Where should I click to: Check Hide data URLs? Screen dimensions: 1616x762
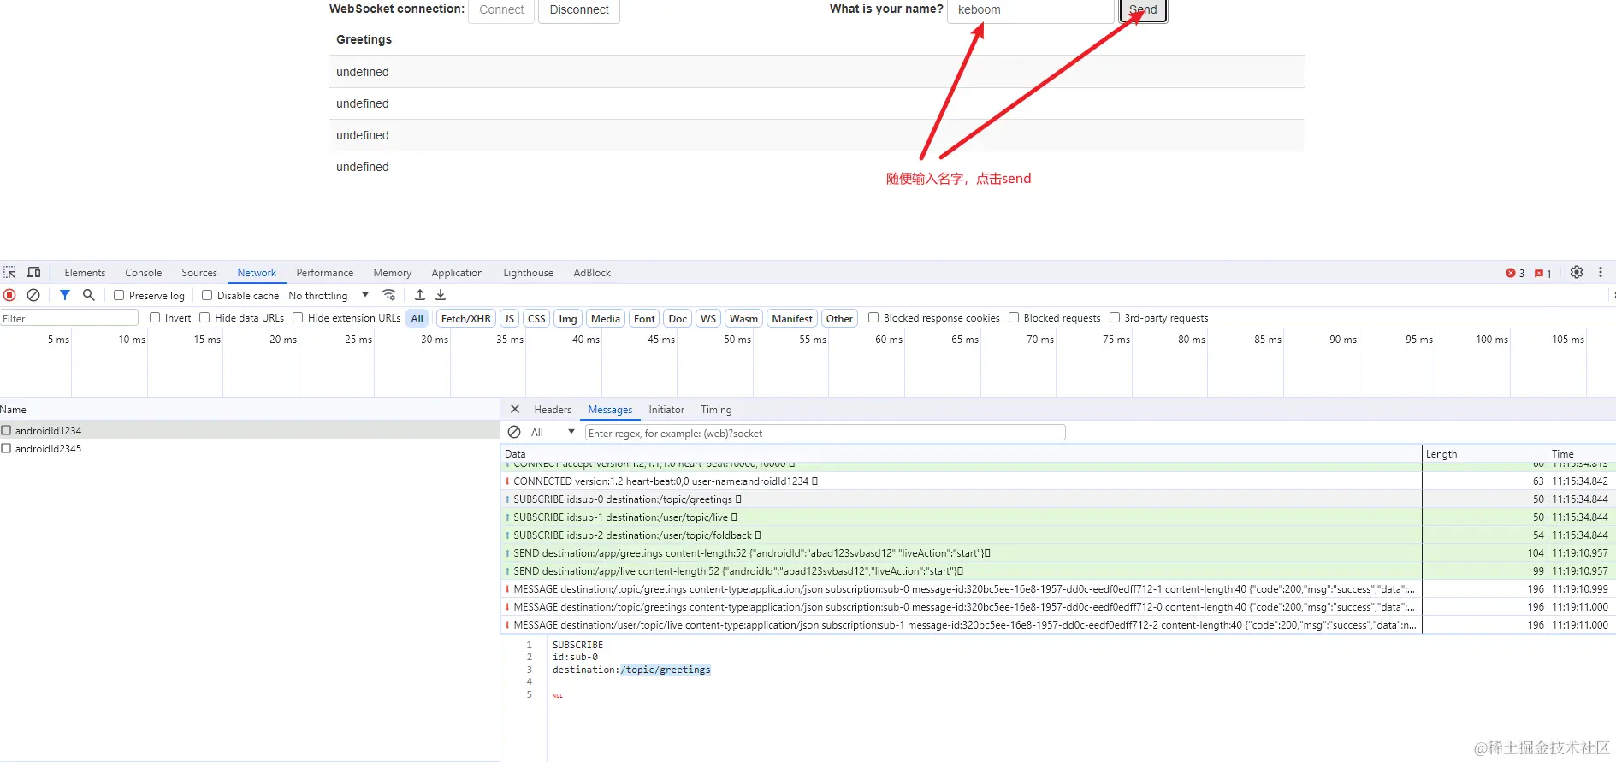click(204, 317)
